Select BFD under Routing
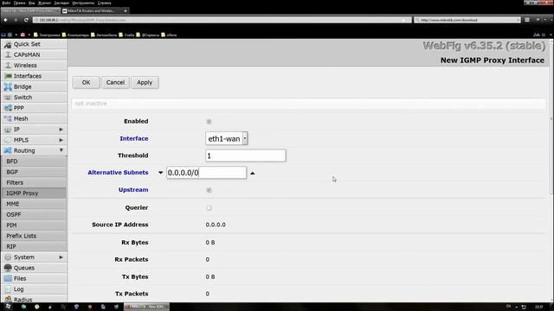Image resolution: width=554 pixels, height=311 pixels. click(34, 162)
